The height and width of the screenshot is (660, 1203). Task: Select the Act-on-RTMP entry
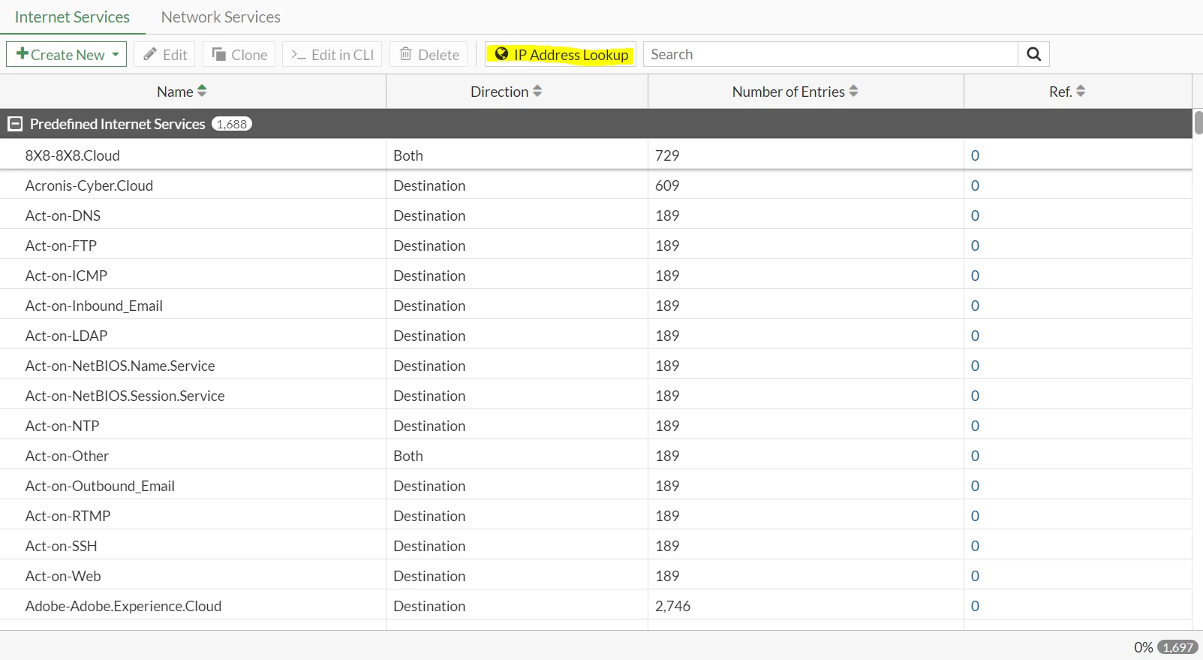pos(68,516)
